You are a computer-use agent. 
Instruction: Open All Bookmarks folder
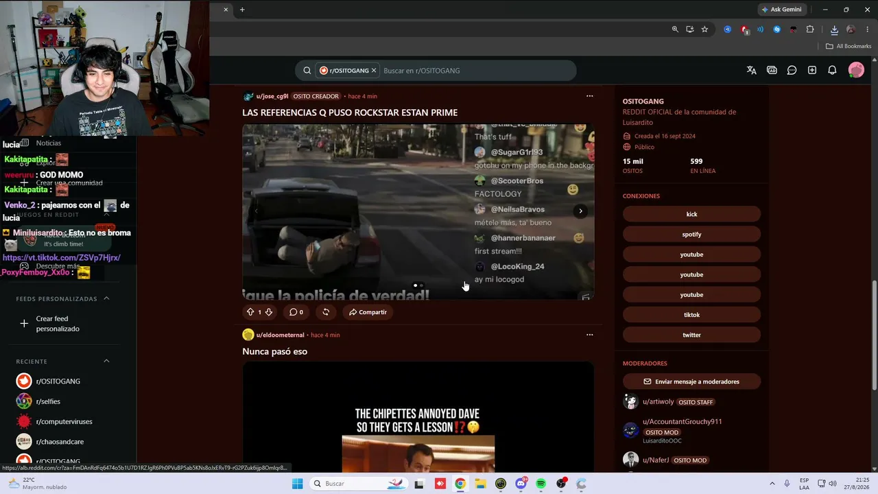pos(849,46)
